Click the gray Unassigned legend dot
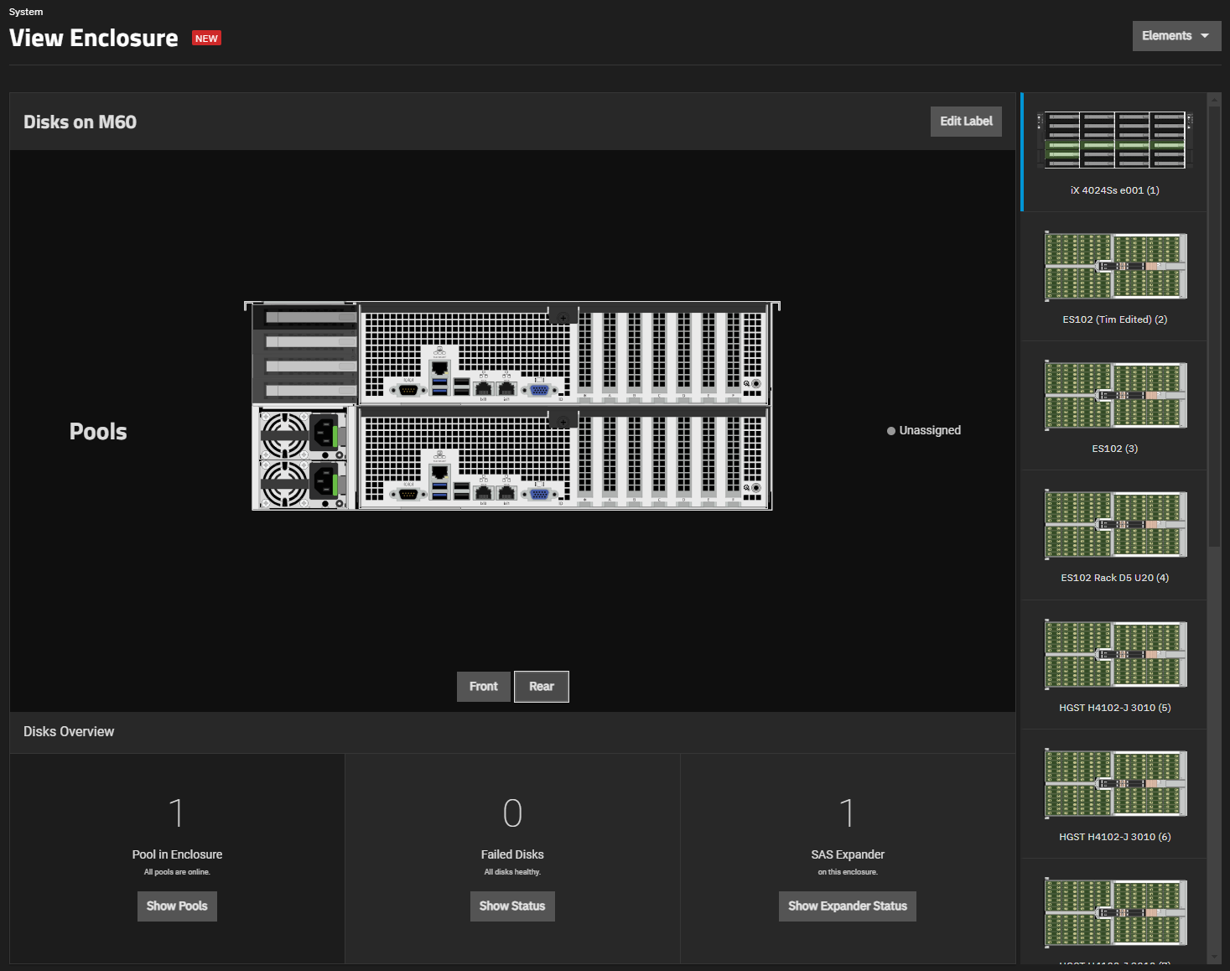1230x971 pixels. click(891, 431)
